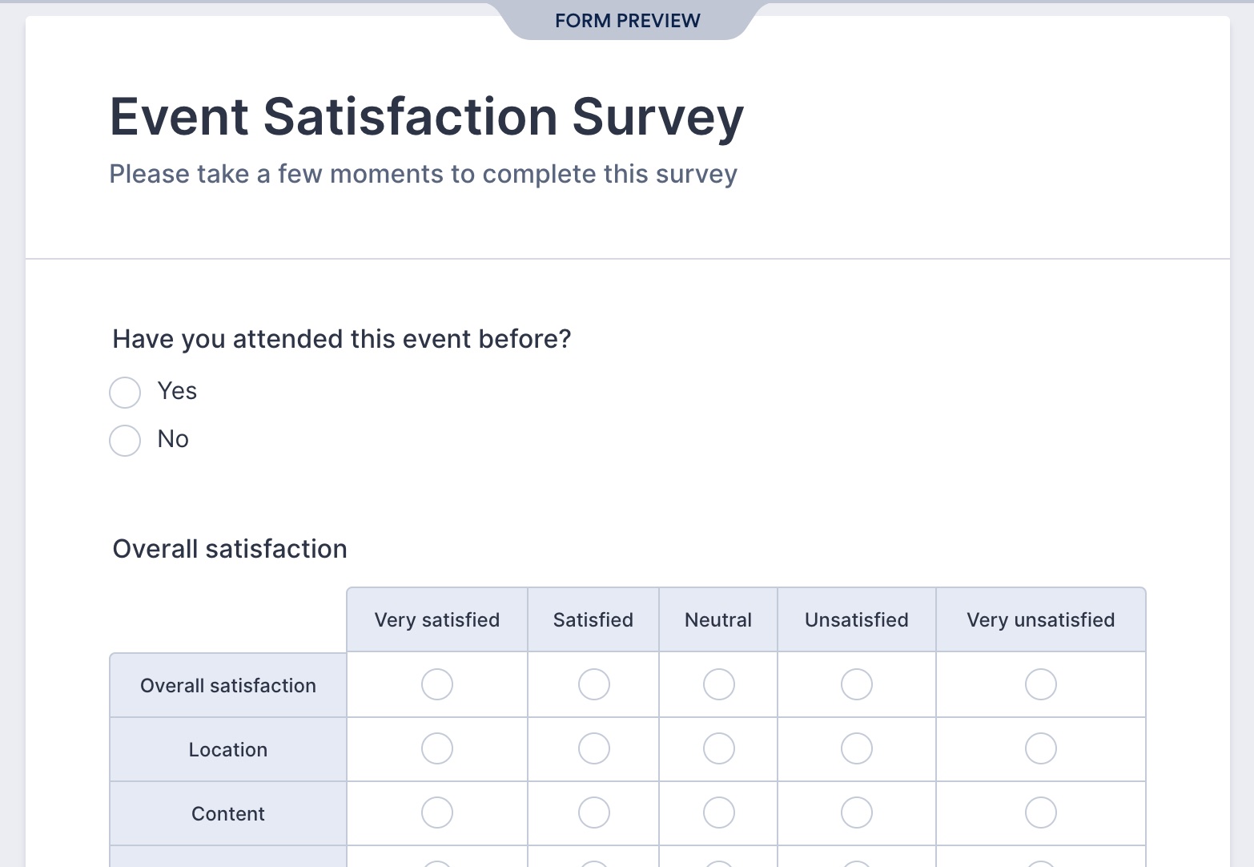This screenshot has height=867, width=1254.
Task: Rate Content as Satisfied
Action: click(594, 813)
